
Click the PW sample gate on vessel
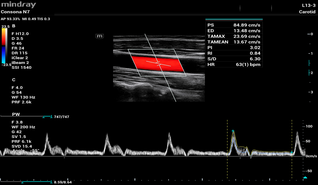[159, 64]
